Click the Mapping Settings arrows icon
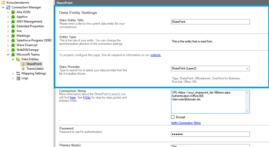The height and width of the screenshot is (147, 269). tap(18, 73)
